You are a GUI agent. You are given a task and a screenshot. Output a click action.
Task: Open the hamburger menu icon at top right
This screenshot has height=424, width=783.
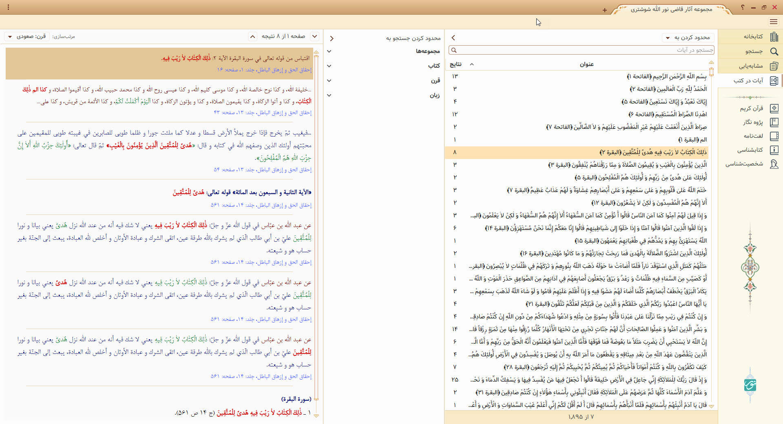point(774,22)
